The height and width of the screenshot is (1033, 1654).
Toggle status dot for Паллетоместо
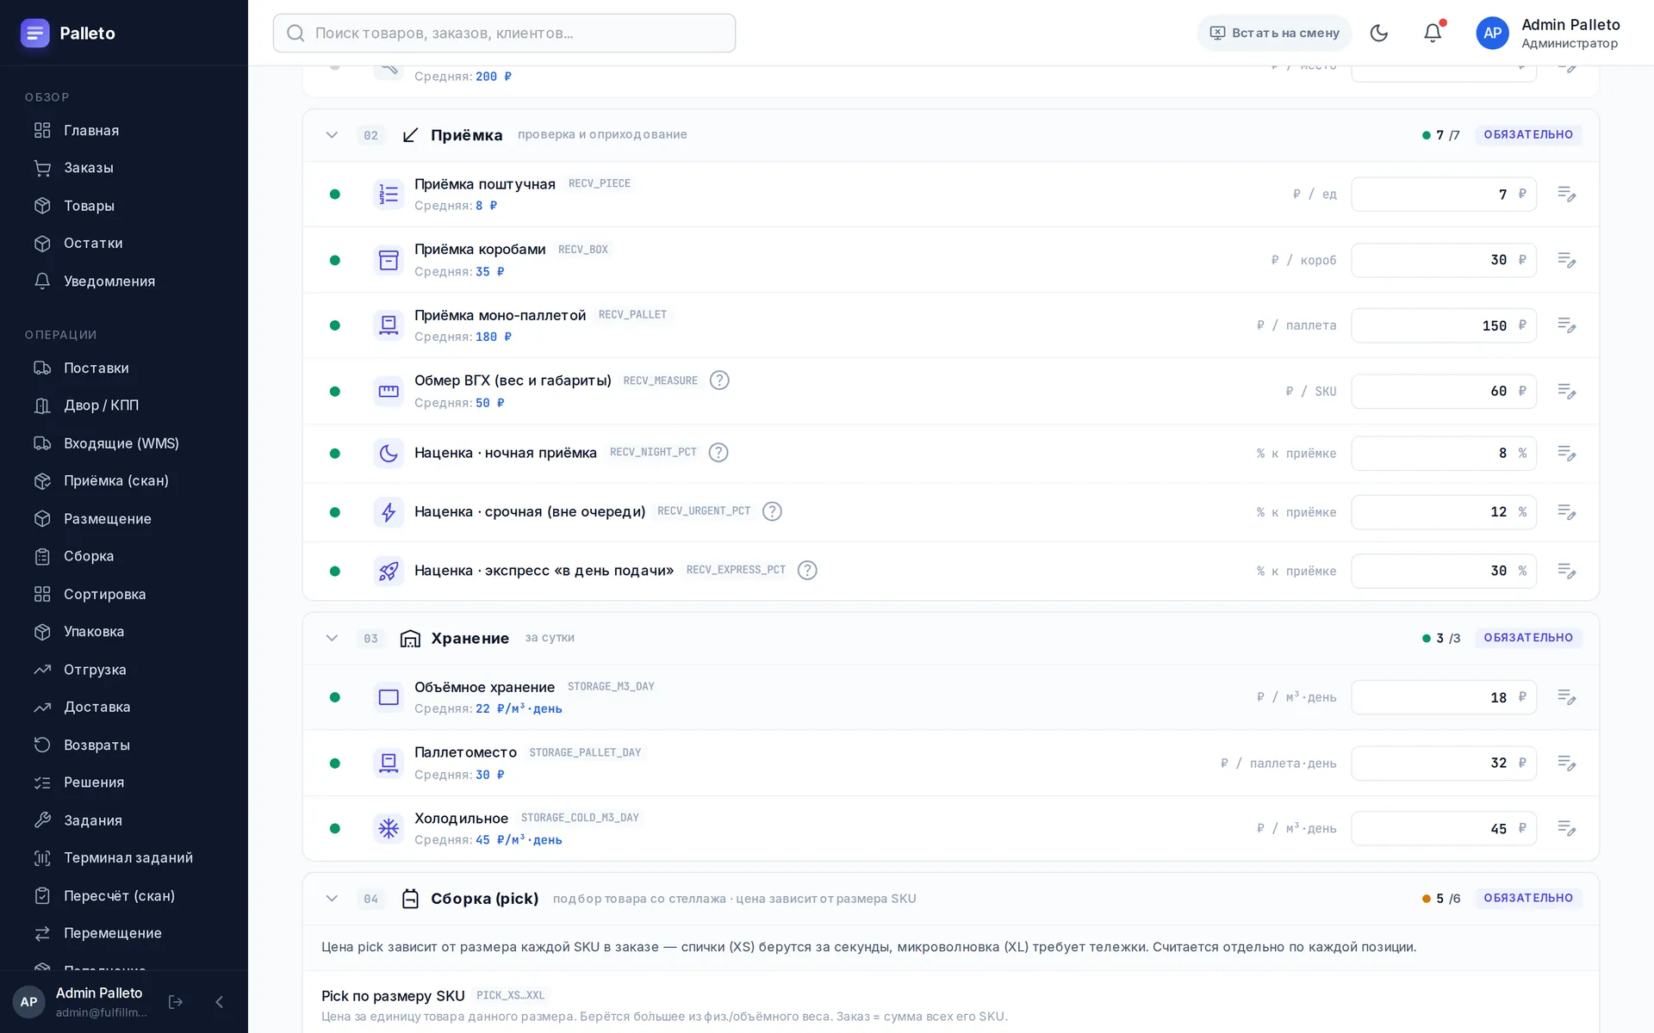pos(335,764)
